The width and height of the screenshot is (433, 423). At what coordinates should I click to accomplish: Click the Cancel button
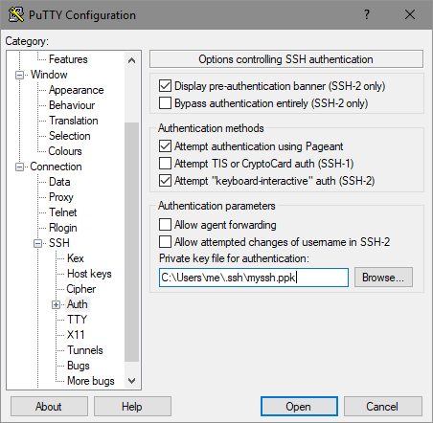coord(382,407)
